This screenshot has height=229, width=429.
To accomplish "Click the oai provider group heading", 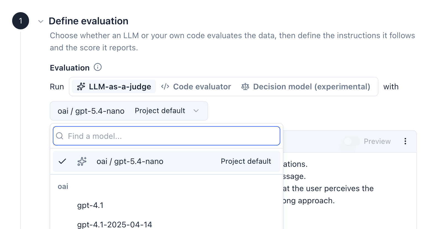I will pos(63,186).
